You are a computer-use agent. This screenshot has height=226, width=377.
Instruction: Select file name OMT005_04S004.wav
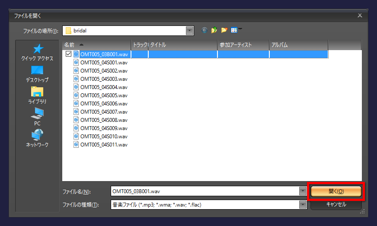pos(104,87)
